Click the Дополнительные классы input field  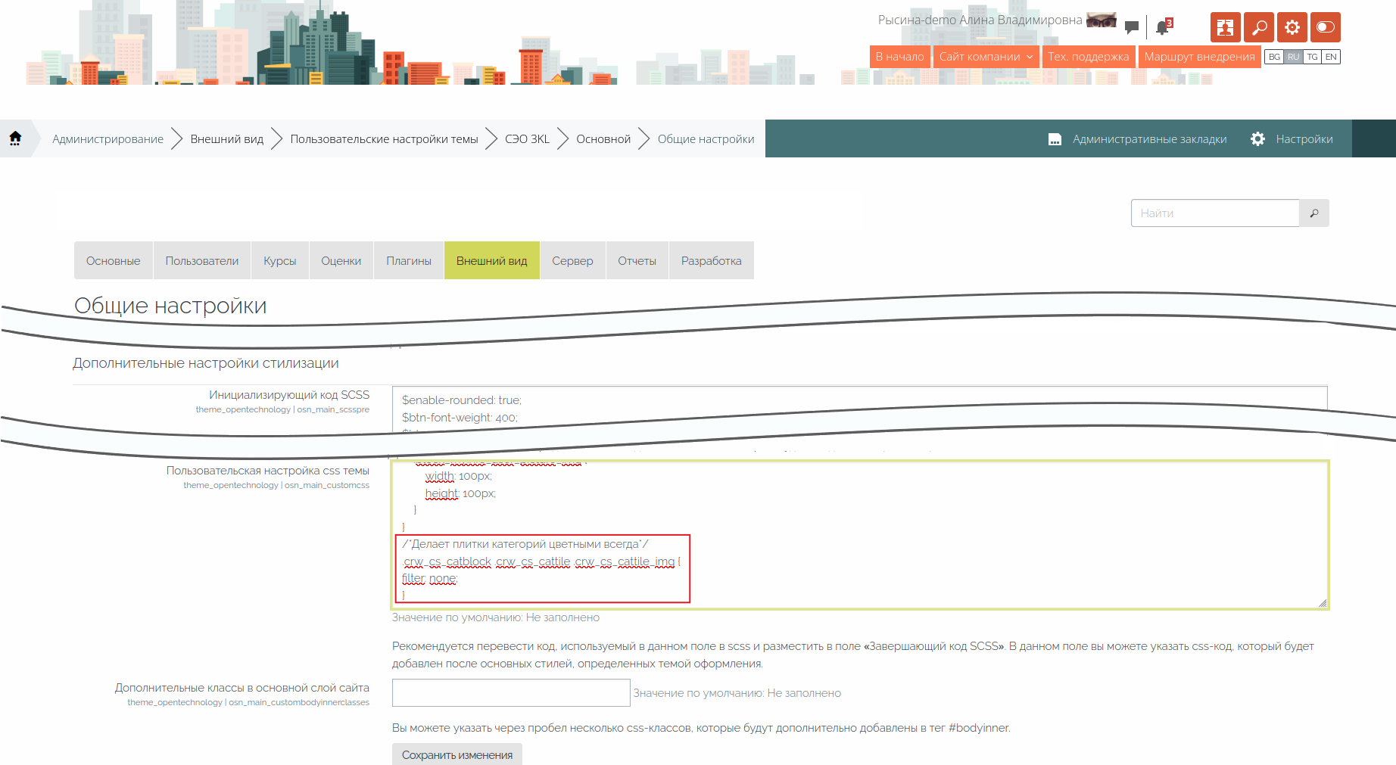(511, 693)
